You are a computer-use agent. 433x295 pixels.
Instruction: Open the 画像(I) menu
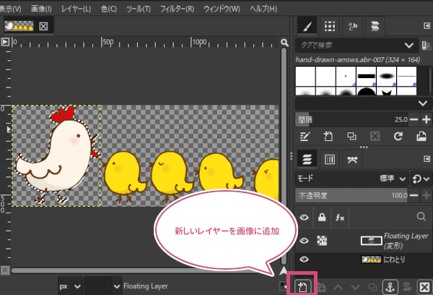point(41,9)
